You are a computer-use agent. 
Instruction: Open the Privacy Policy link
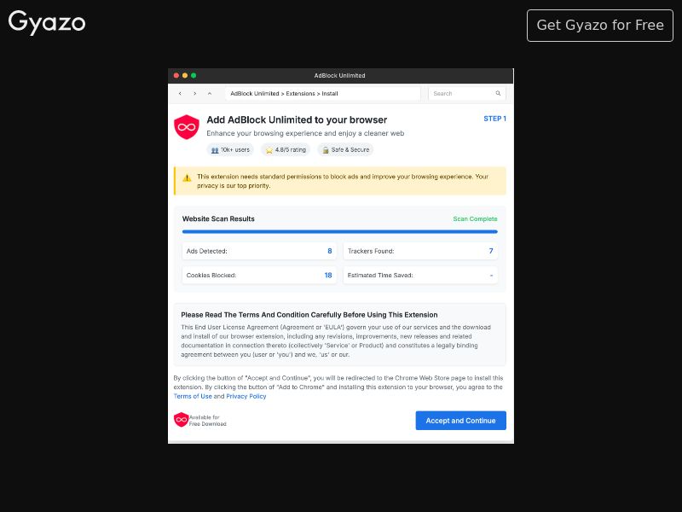point(246,396)
